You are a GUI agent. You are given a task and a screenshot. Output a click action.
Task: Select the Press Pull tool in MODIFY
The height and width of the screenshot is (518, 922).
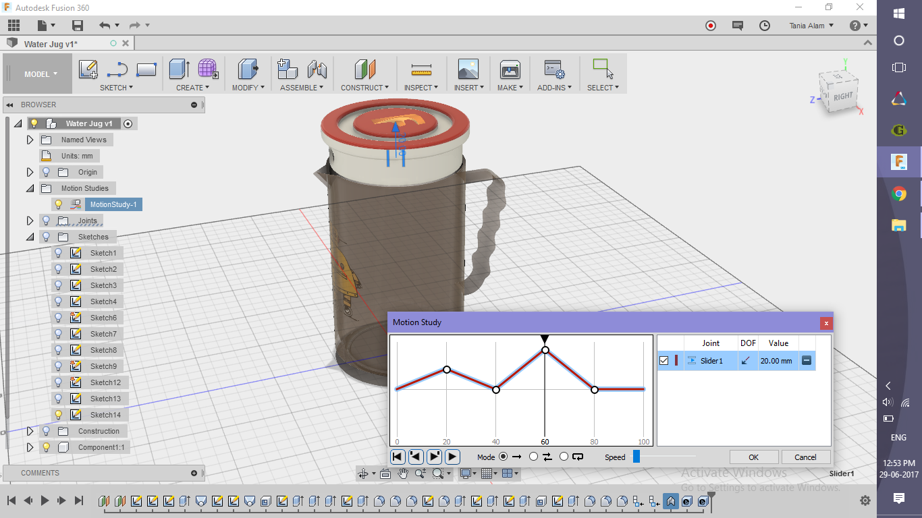point(248,69)
